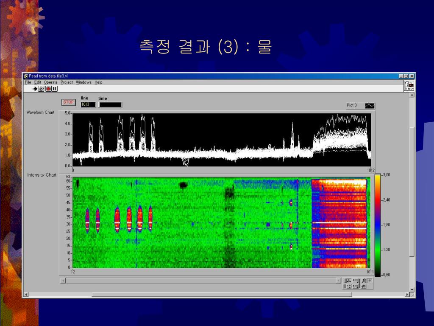This screenshot has height=326, width=434.
Task: Open the Edit menu
Action: click(37, 82)
